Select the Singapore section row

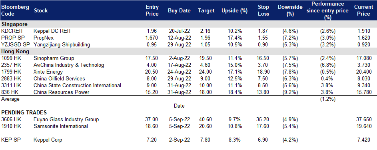(x=189, y=24)
